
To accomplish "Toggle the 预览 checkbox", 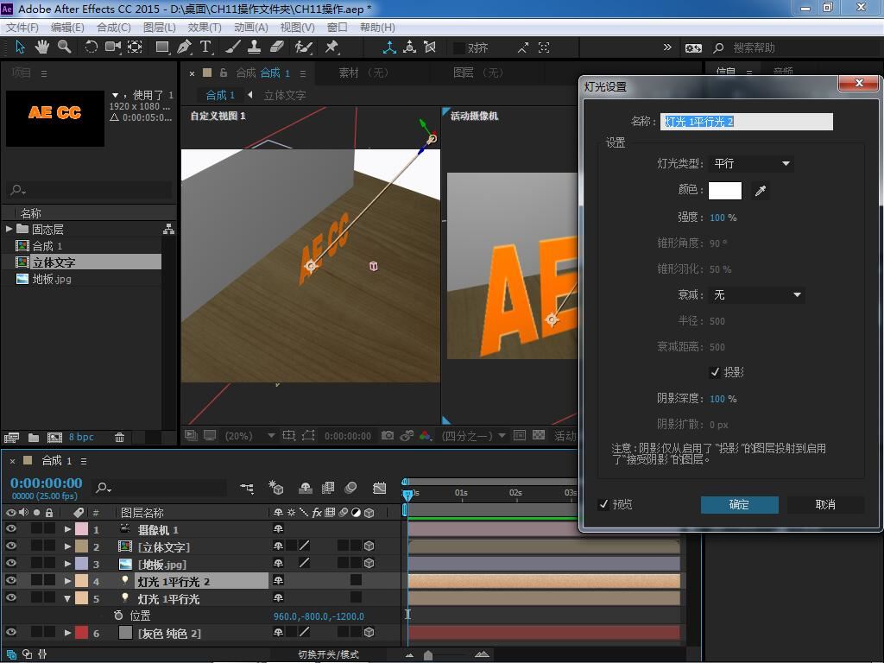I will pos(603,504).
